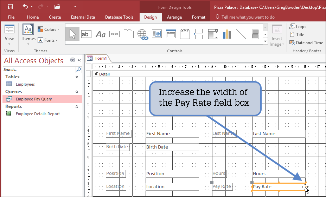Collapse the Tables group
Image resolution: width=326 pixels, height=197 pixels.
[77, 77]
